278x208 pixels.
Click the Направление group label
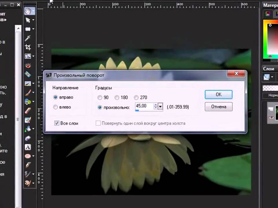[x=65, y=88]
